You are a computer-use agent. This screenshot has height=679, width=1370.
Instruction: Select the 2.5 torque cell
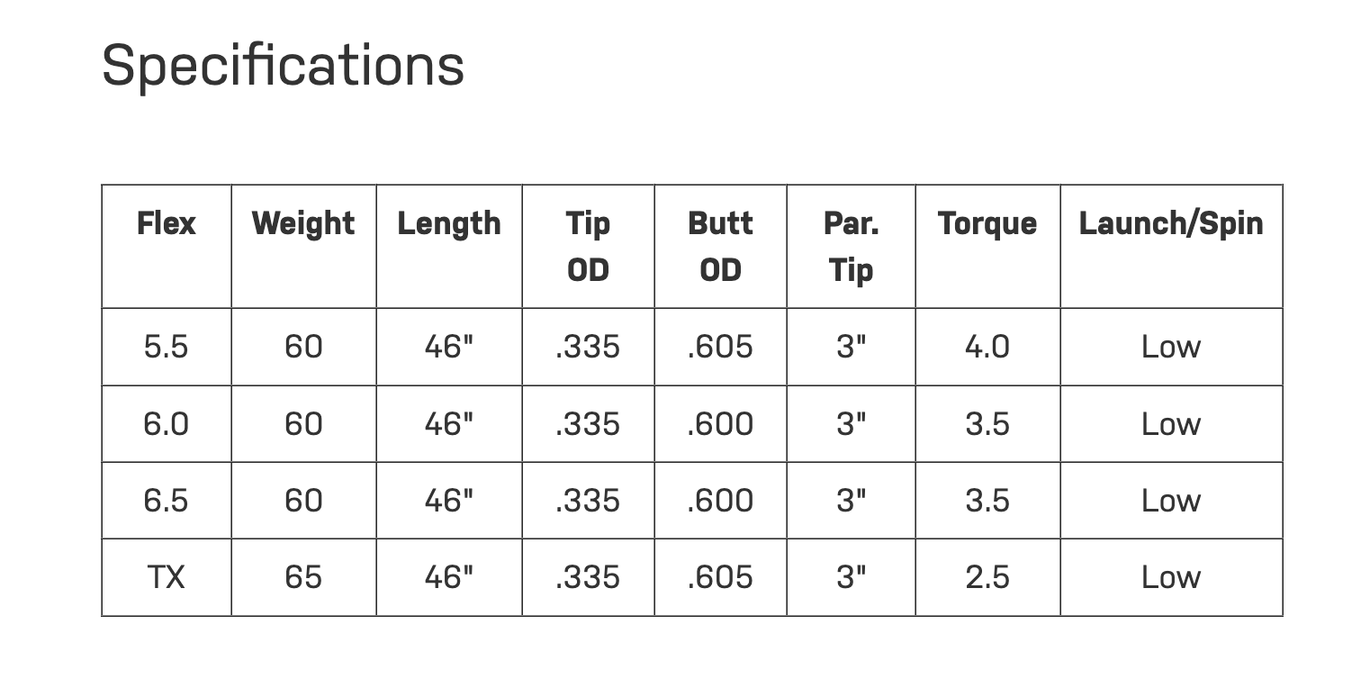coord(987,577)
